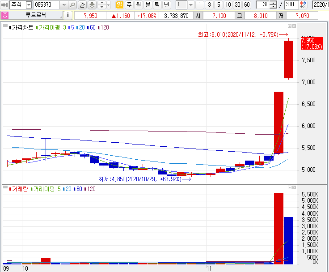This screenshot has height=272, width=329.
Task: Click the bar count spinner arrows
Action: 273,5
